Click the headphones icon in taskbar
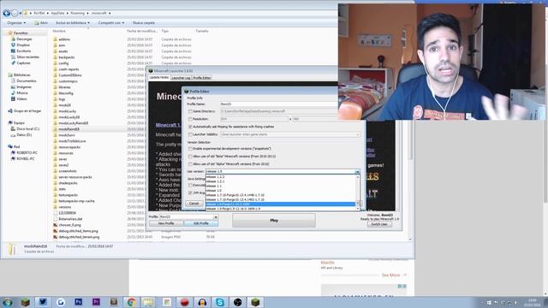The image size is (548, 308). coord(202,302)
